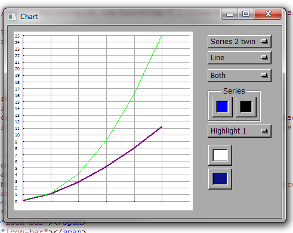Open the Series 2 twin dropdown

239,42
